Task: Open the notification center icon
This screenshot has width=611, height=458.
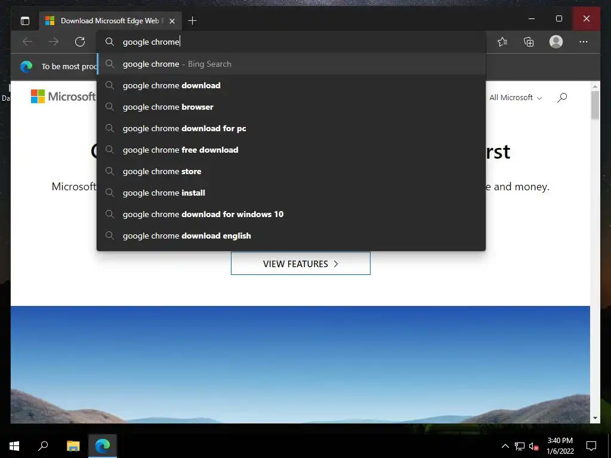Action: click(591, 446)
